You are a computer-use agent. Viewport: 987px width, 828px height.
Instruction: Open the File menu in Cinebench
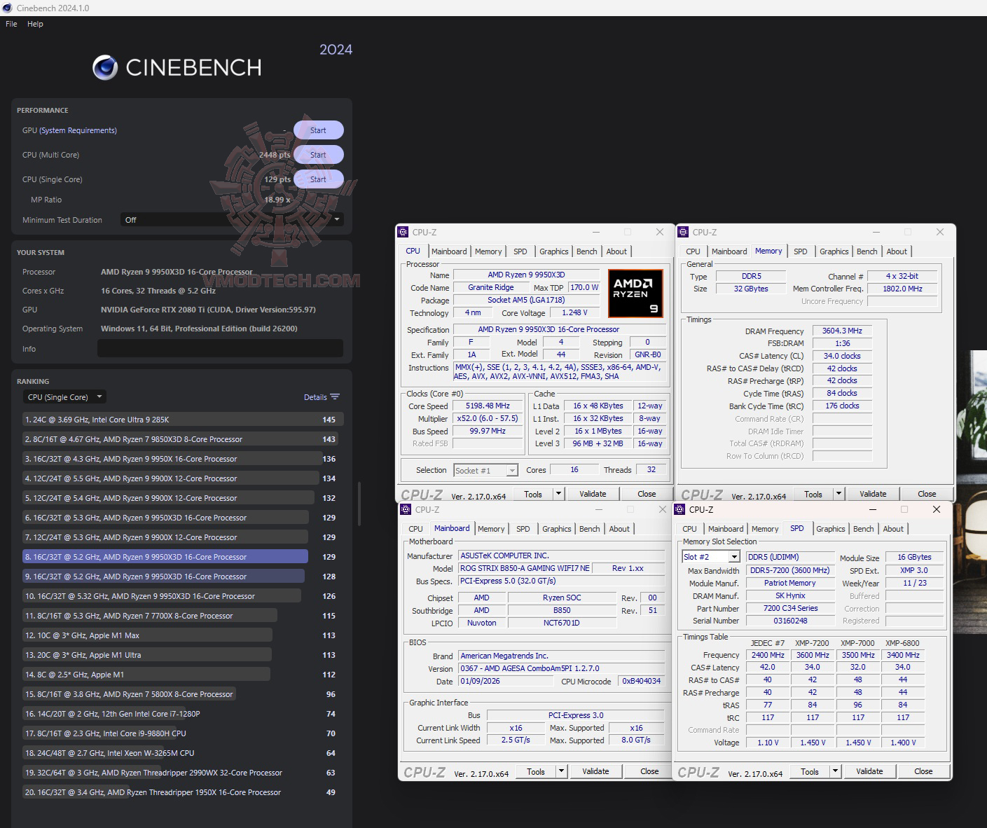tap(11, 24)
